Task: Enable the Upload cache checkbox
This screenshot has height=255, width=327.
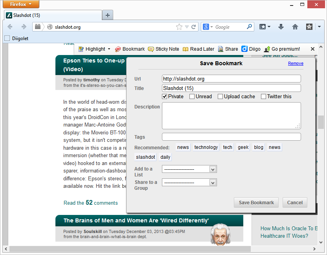Action: pos(220,97)
